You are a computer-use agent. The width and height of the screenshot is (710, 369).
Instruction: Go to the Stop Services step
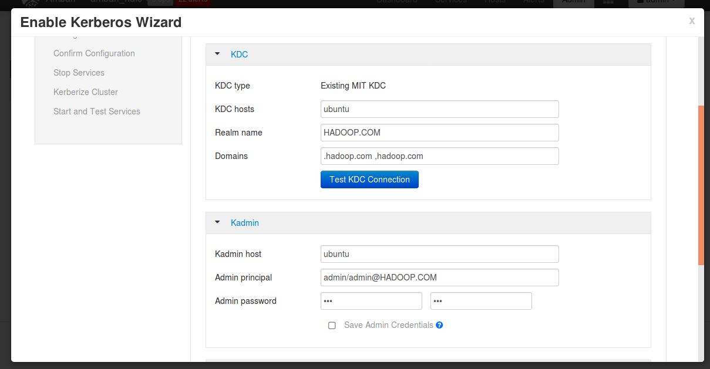click(79, 73)
